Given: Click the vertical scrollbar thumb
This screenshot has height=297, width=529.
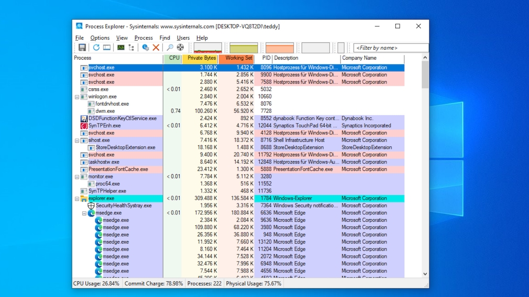Looking at the screenshot, I should [425, 75].
